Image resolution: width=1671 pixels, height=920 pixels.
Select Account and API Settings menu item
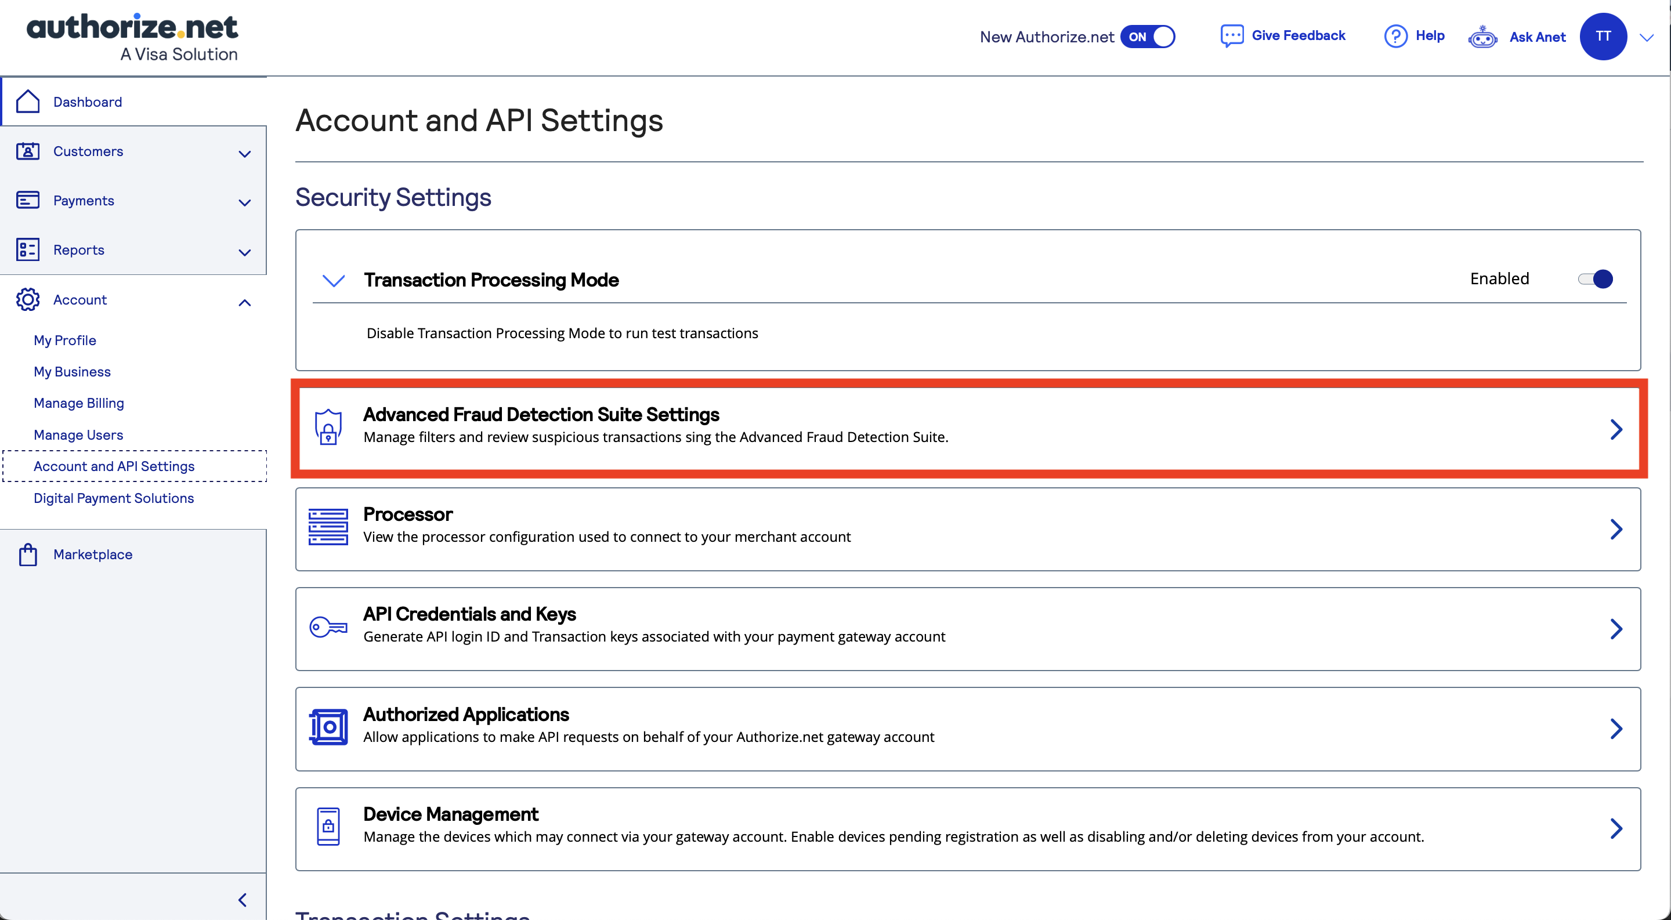point(114,466)
